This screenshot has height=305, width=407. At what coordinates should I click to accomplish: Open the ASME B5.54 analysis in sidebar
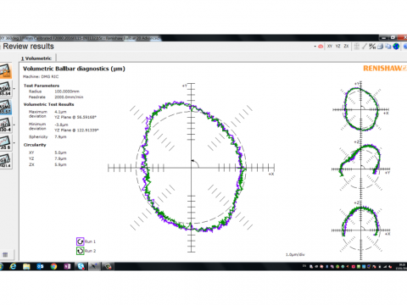coord(6,89)
